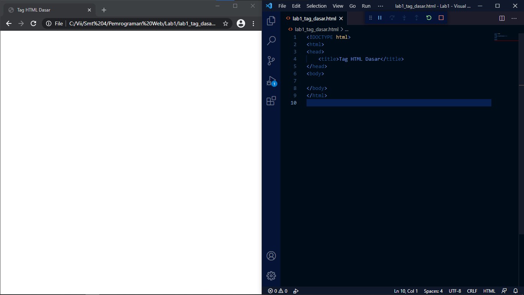Screen dimensions: 524x295
Task: Restart the debug session
Action: (x=428, y=17)
